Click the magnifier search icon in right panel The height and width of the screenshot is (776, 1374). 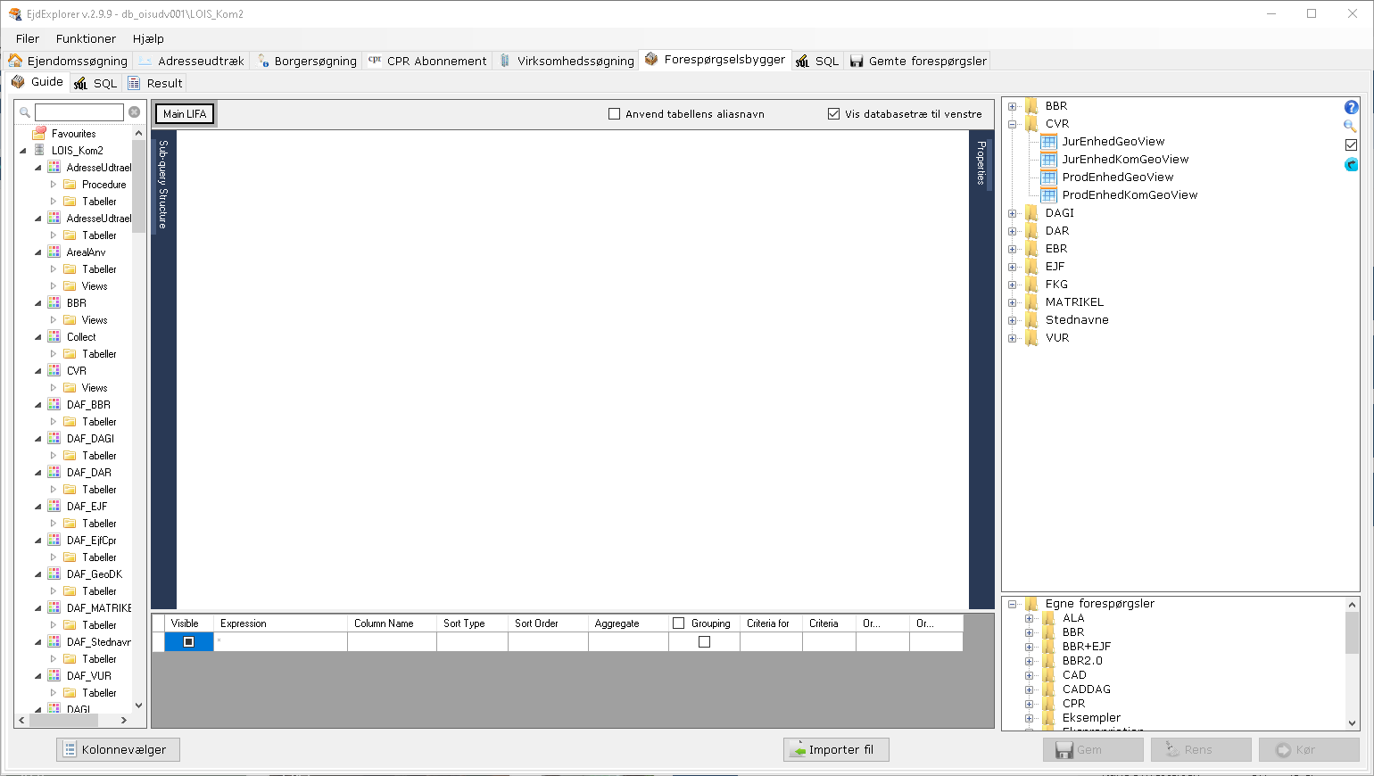click(1350, 126)
